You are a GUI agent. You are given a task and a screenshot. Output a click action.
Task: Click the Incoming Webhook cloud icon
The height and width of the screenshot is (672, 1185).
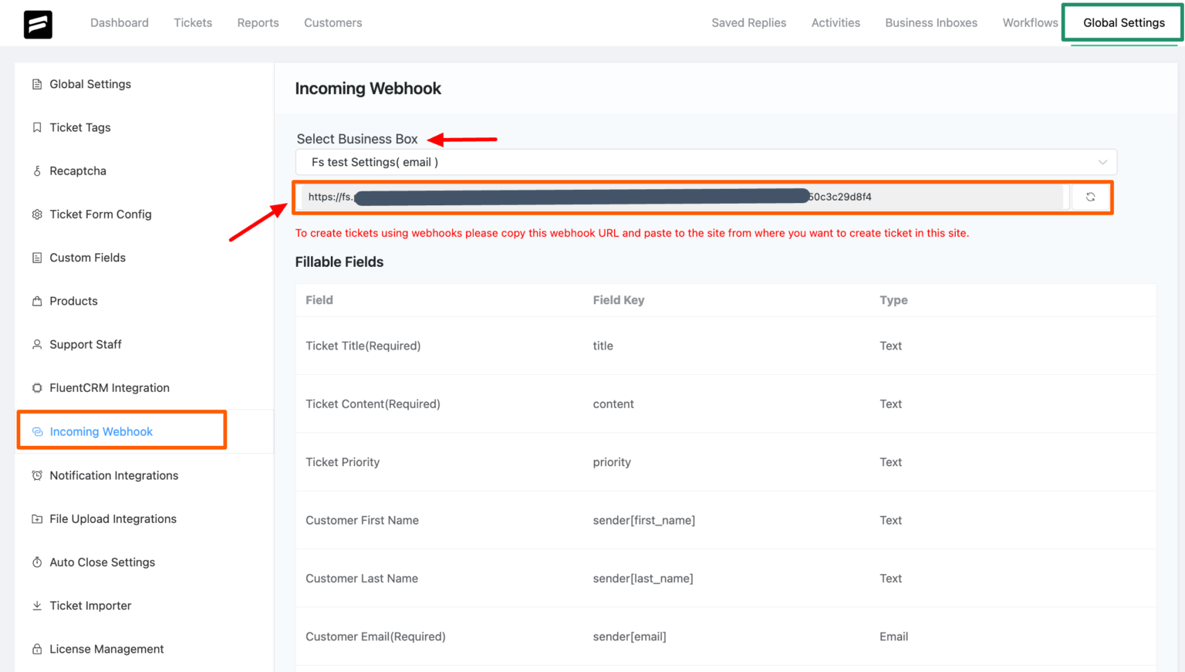pos(37,431)
